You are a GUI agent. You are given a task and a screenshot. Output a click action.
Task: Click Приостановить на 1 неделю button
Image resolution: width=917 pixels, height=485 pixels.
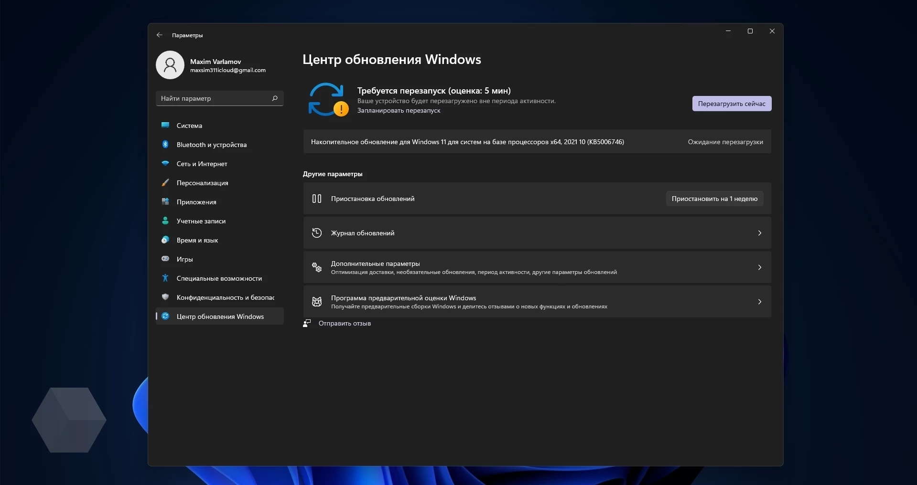[714, 199]
